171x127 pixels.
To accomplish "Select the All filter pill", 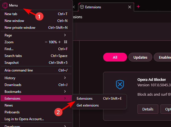I will 115,57.
